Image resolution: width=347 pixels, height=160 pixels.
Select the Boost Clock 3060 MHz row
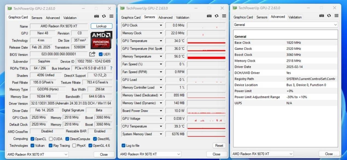click(285, 55)
